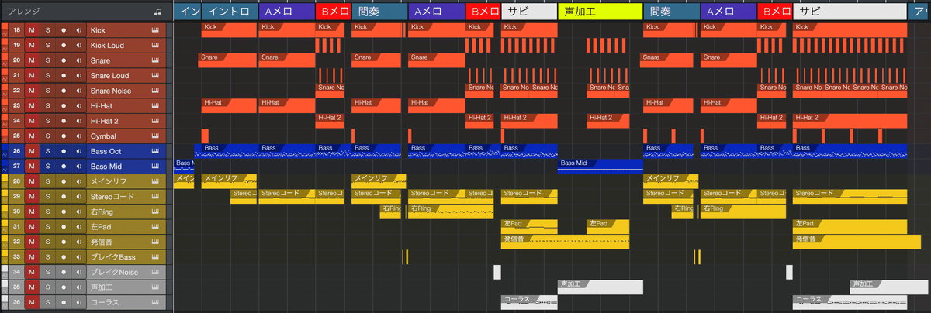The image size is (931, 313).
Task: Select the アレンジ arranger track label
Action: (x=24, y=12)
